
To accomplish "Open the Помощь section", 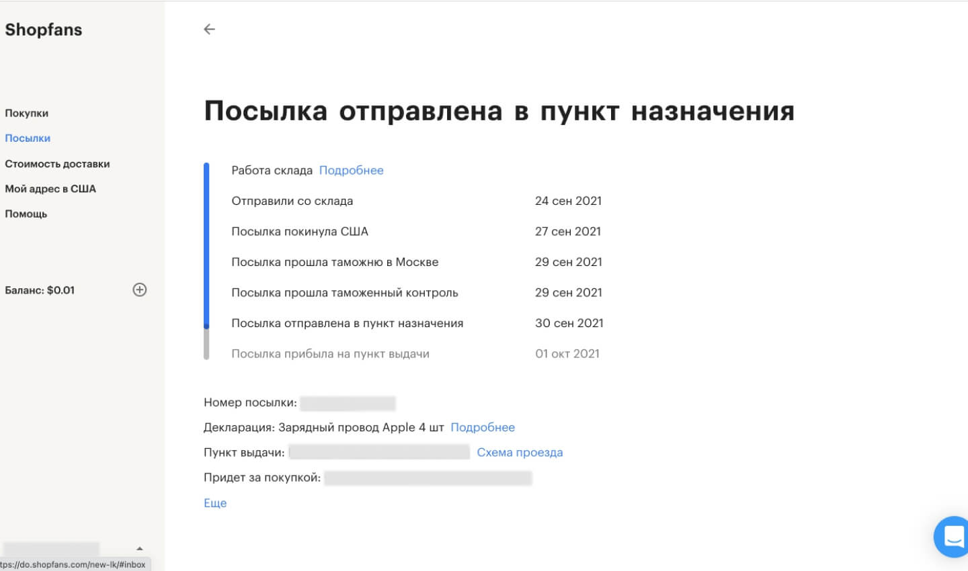I will pos(26,214).
